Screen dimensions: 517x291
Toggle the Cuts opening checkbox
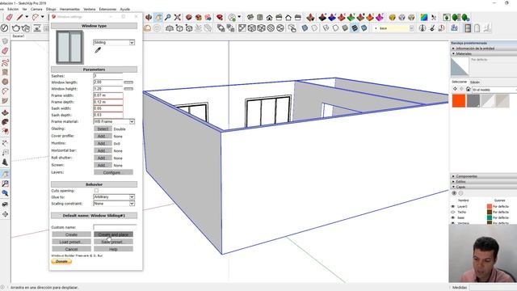coord(96,191)
